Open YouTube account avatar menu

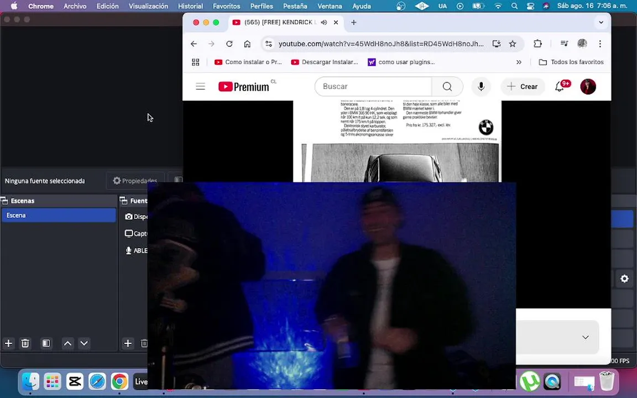(x=588, y=86)
